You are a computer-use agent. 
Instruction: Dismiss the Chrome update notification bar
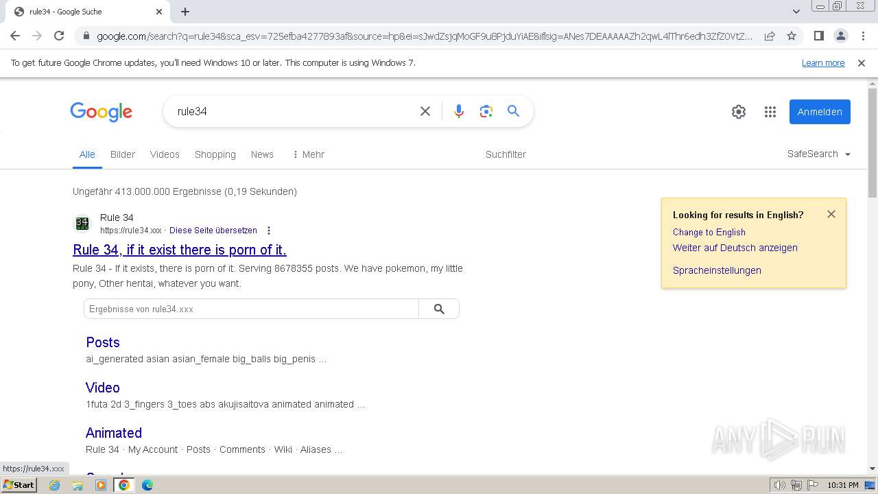point(862,62)
